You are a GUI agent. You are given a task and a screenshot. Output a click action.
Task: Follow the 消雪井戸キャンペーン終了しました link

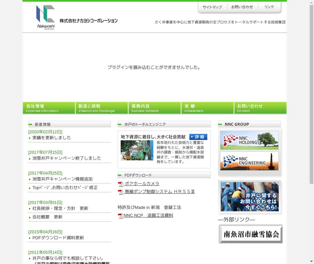(66, 158)
